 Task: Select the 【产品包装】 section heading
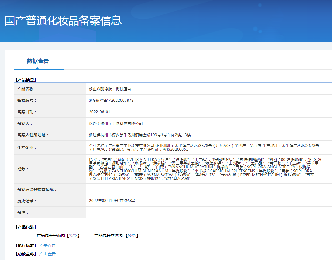[26, 227]
